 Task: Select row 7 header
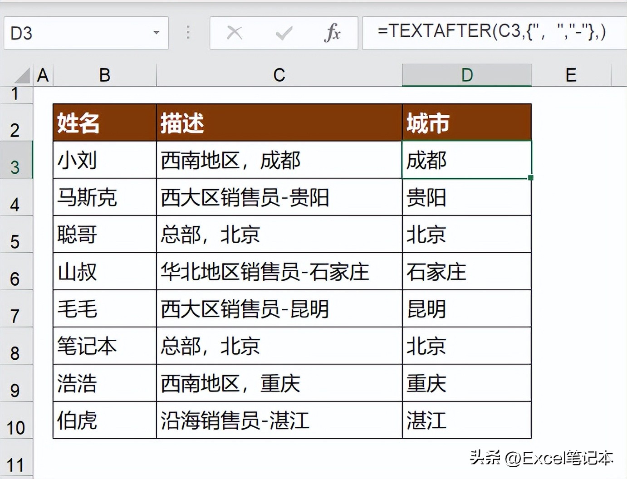(x=16, y=308)
